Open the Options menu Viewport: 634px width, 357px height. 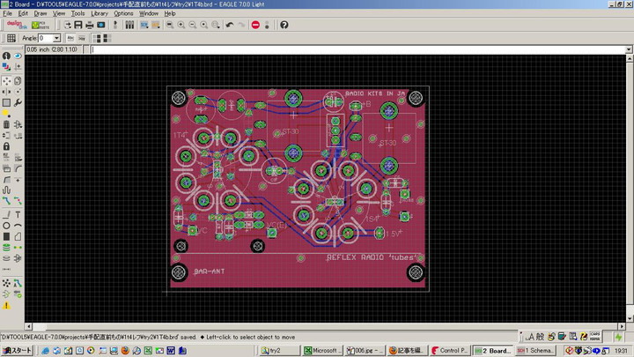123,13
